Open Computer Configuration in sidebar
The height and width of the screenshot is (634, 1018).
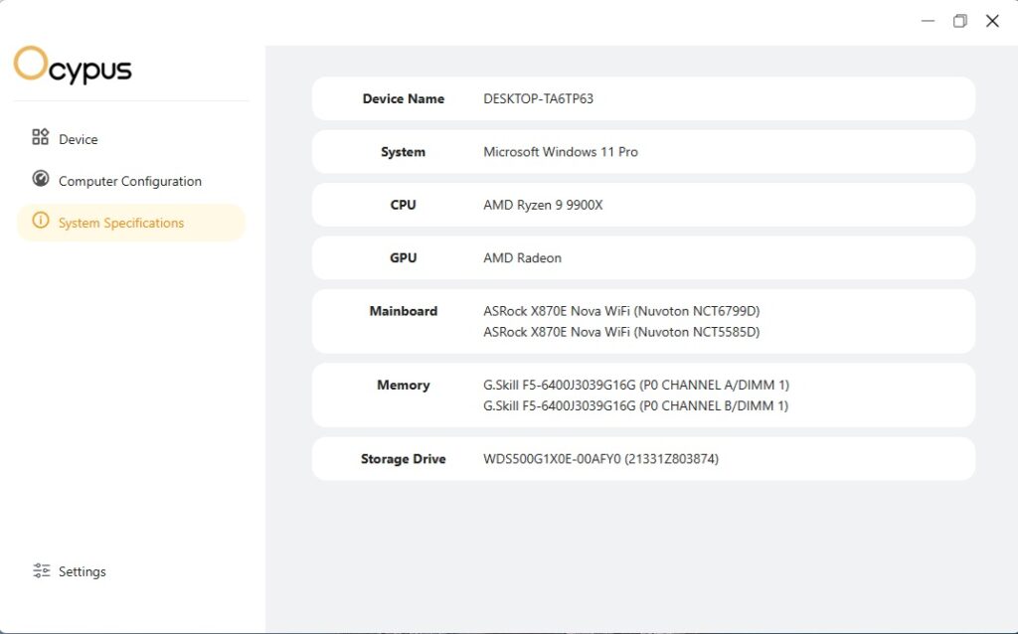(x=130, y=181)
